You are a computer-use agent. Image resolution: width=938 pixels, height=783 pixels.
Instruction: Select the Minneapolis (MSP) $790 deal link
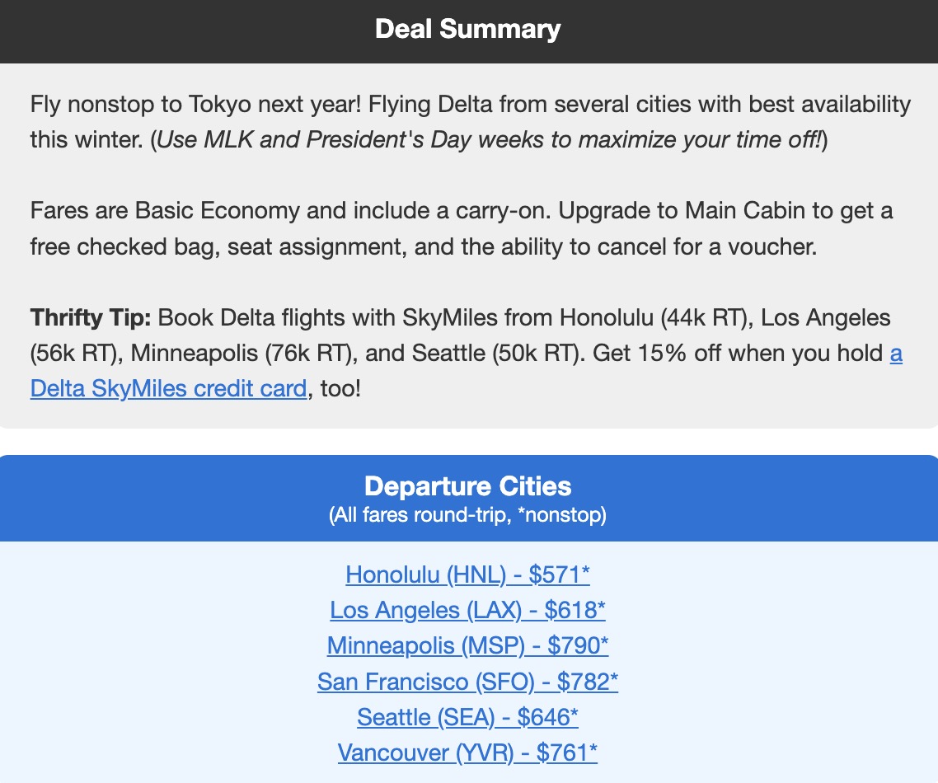(467, 646)
